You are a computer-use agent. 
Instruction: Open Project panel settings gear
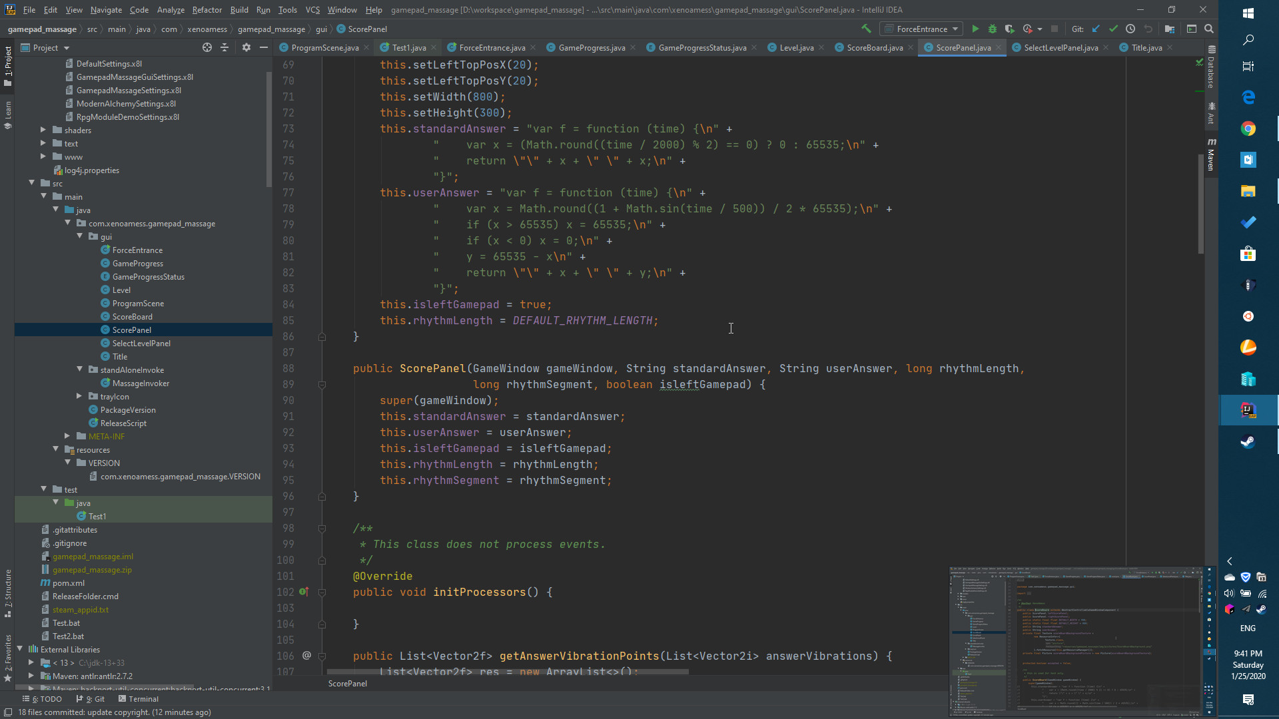[x=246, y=47]
